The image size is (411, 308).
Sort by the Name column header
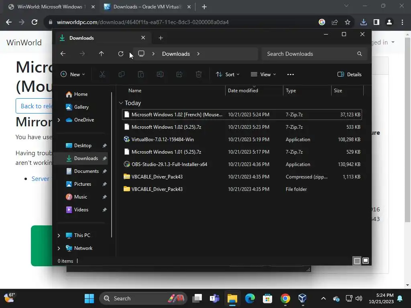(135, 91)
